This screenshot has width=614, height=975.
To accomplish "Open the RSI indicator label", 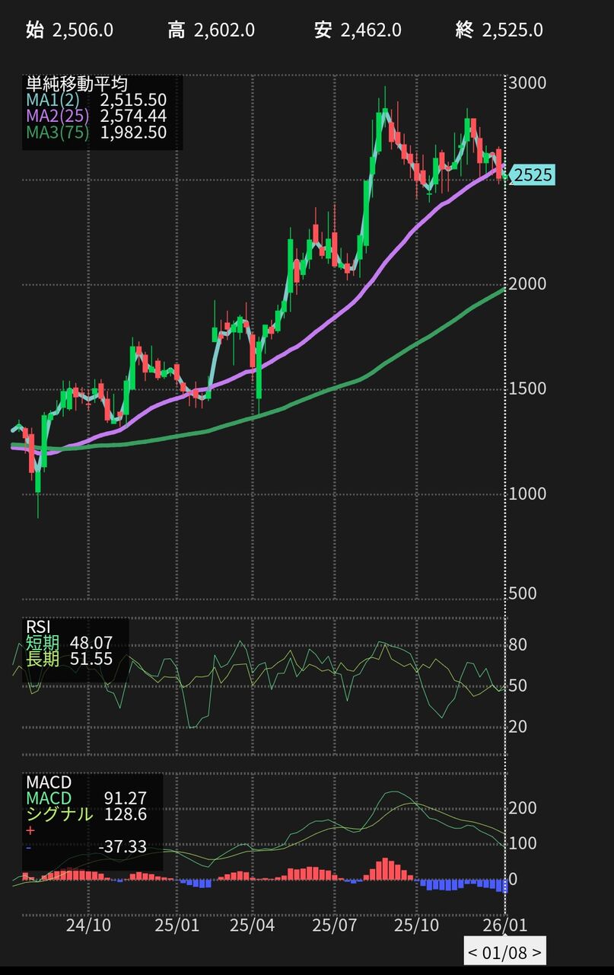I will 38,627.
